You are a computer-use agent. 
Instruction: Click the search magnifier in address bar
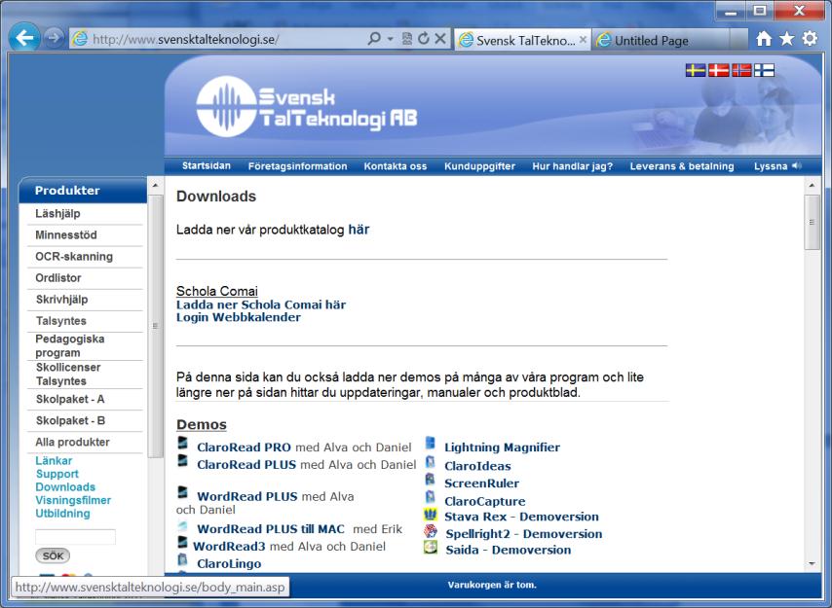pyautogui.click(x=374, y=38)
